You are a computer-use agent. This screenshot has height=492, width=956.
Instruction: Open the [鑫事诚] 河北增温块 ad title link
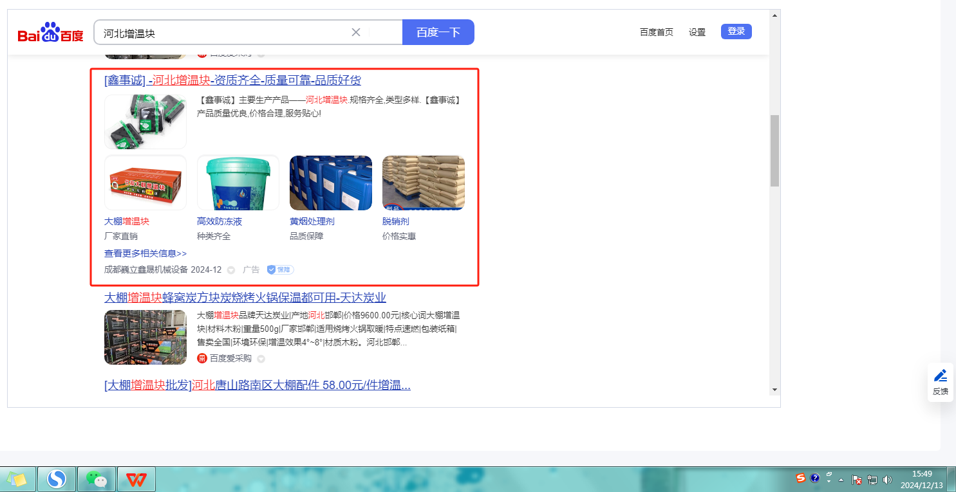coord(232,80)
